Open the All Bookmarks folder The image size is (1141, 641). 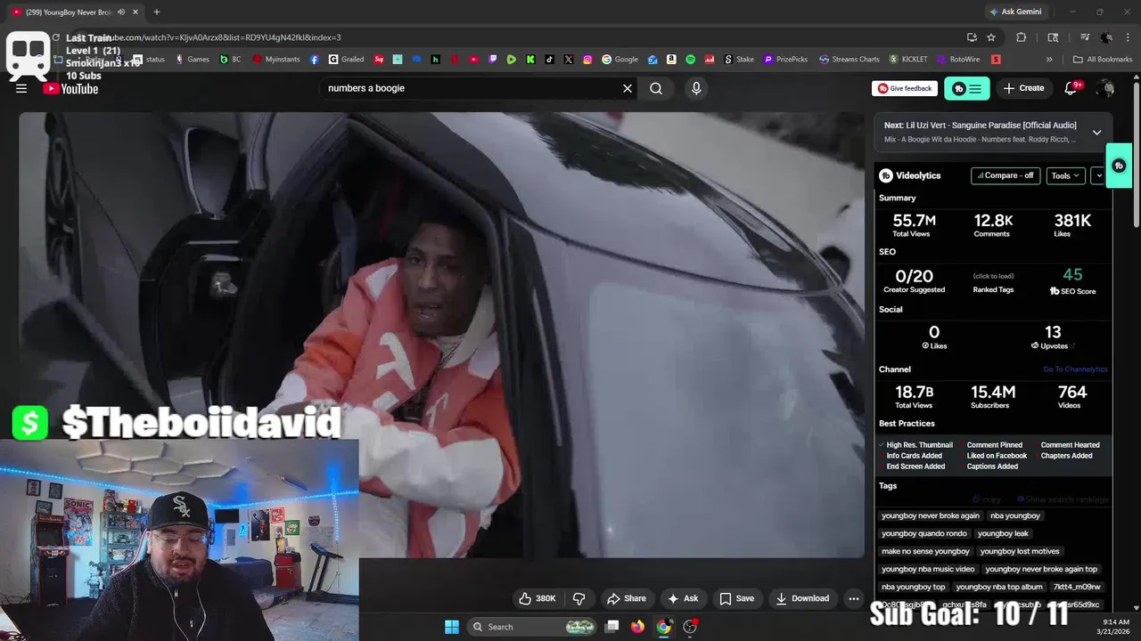[x=1103, y=60]
